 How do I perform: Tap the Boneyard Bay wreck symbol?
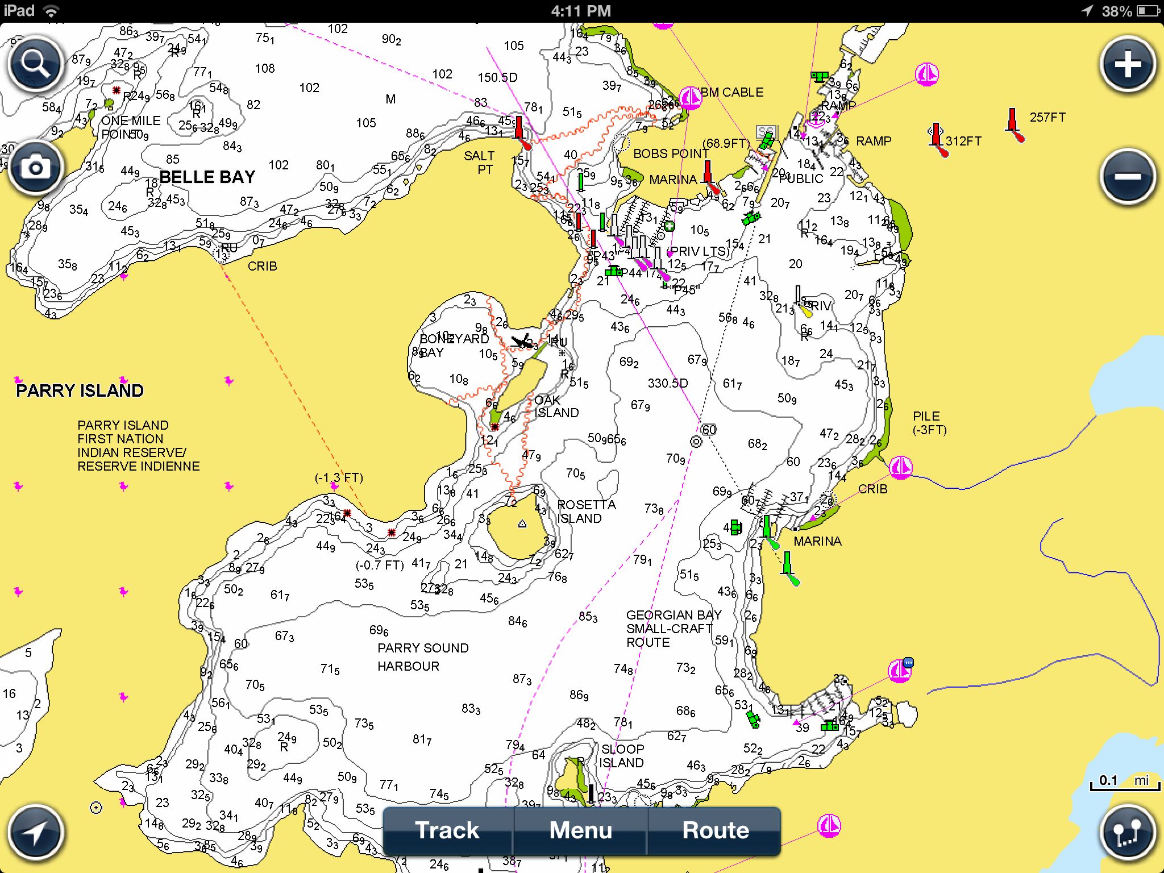tap(522, 342)
